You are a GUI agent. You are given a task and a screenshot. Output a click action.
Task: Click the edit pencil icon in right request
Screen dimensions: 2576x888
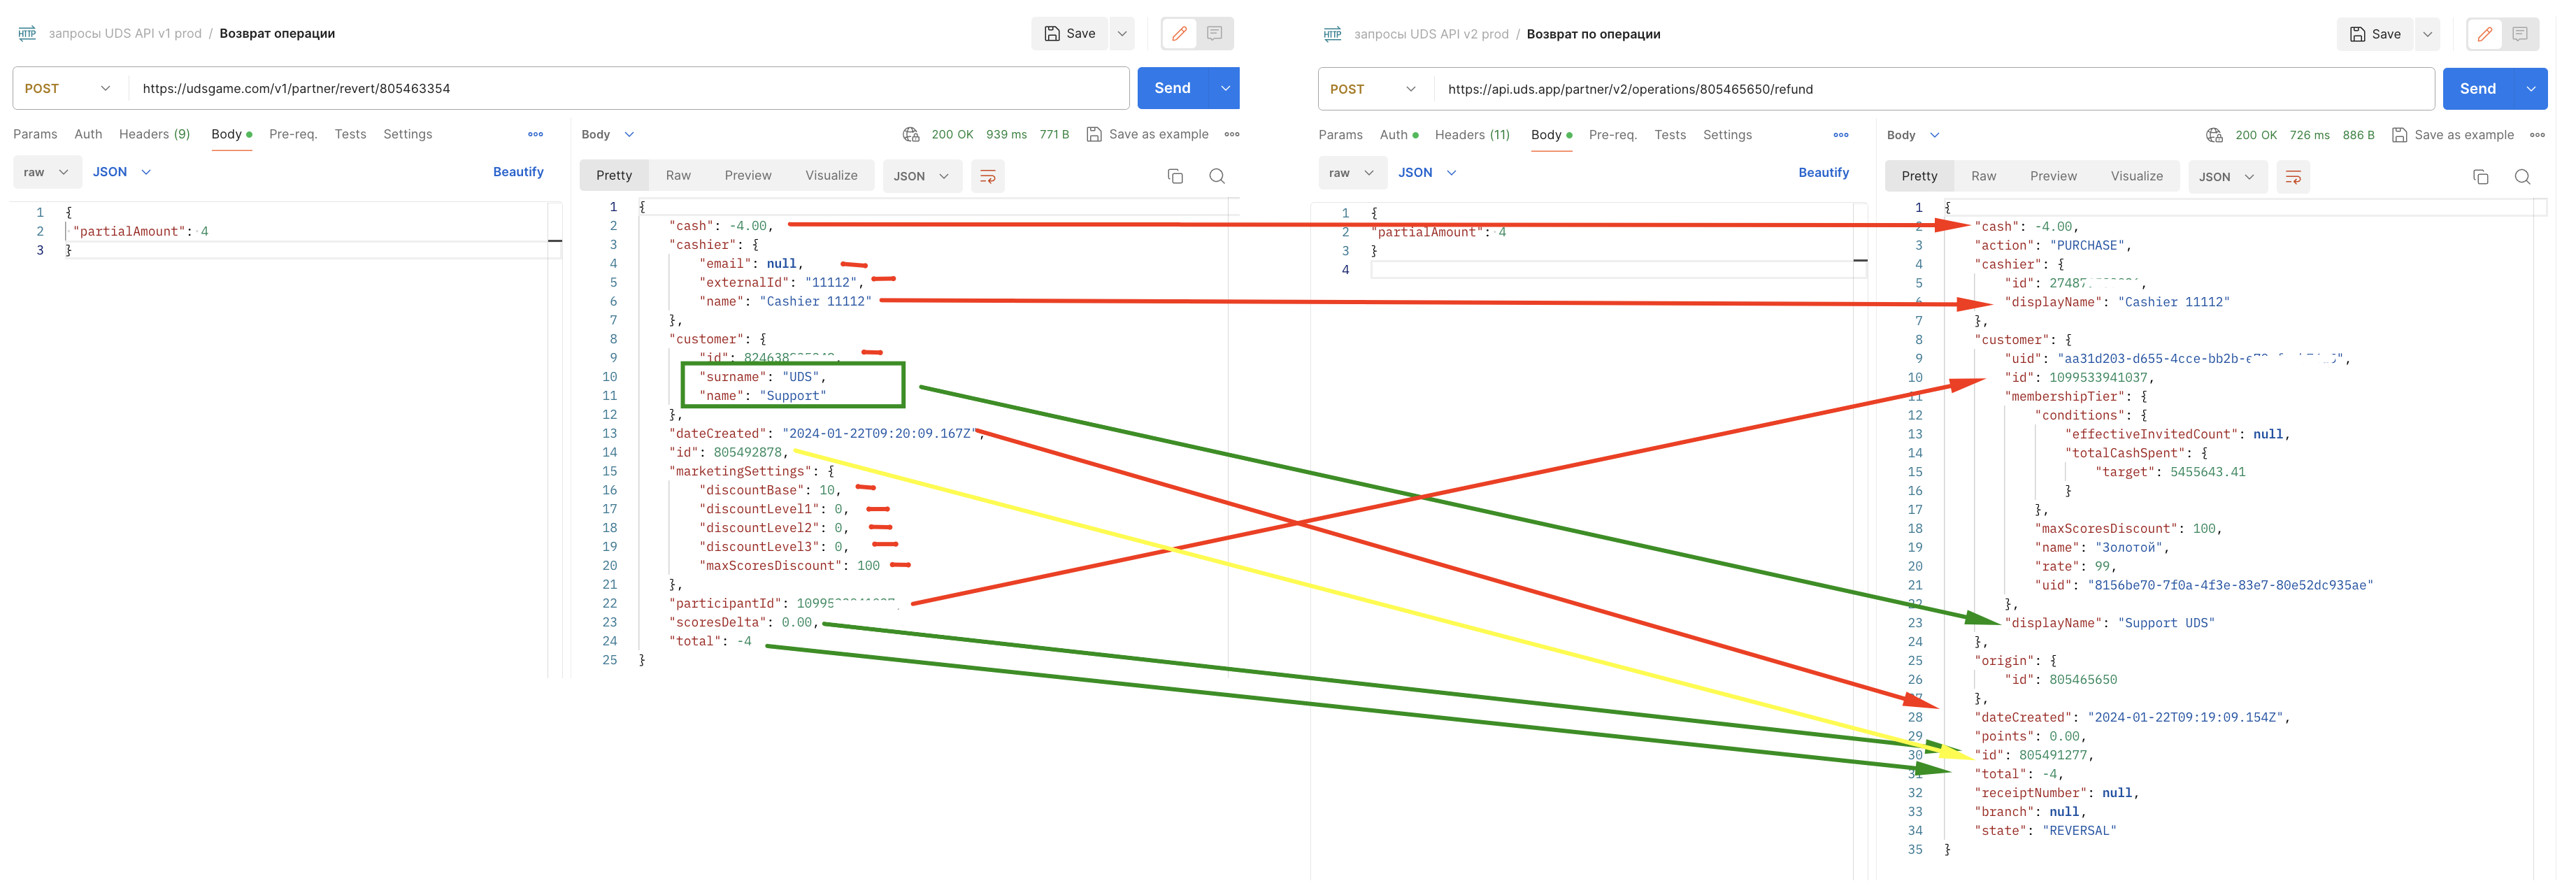point(2485,34)
